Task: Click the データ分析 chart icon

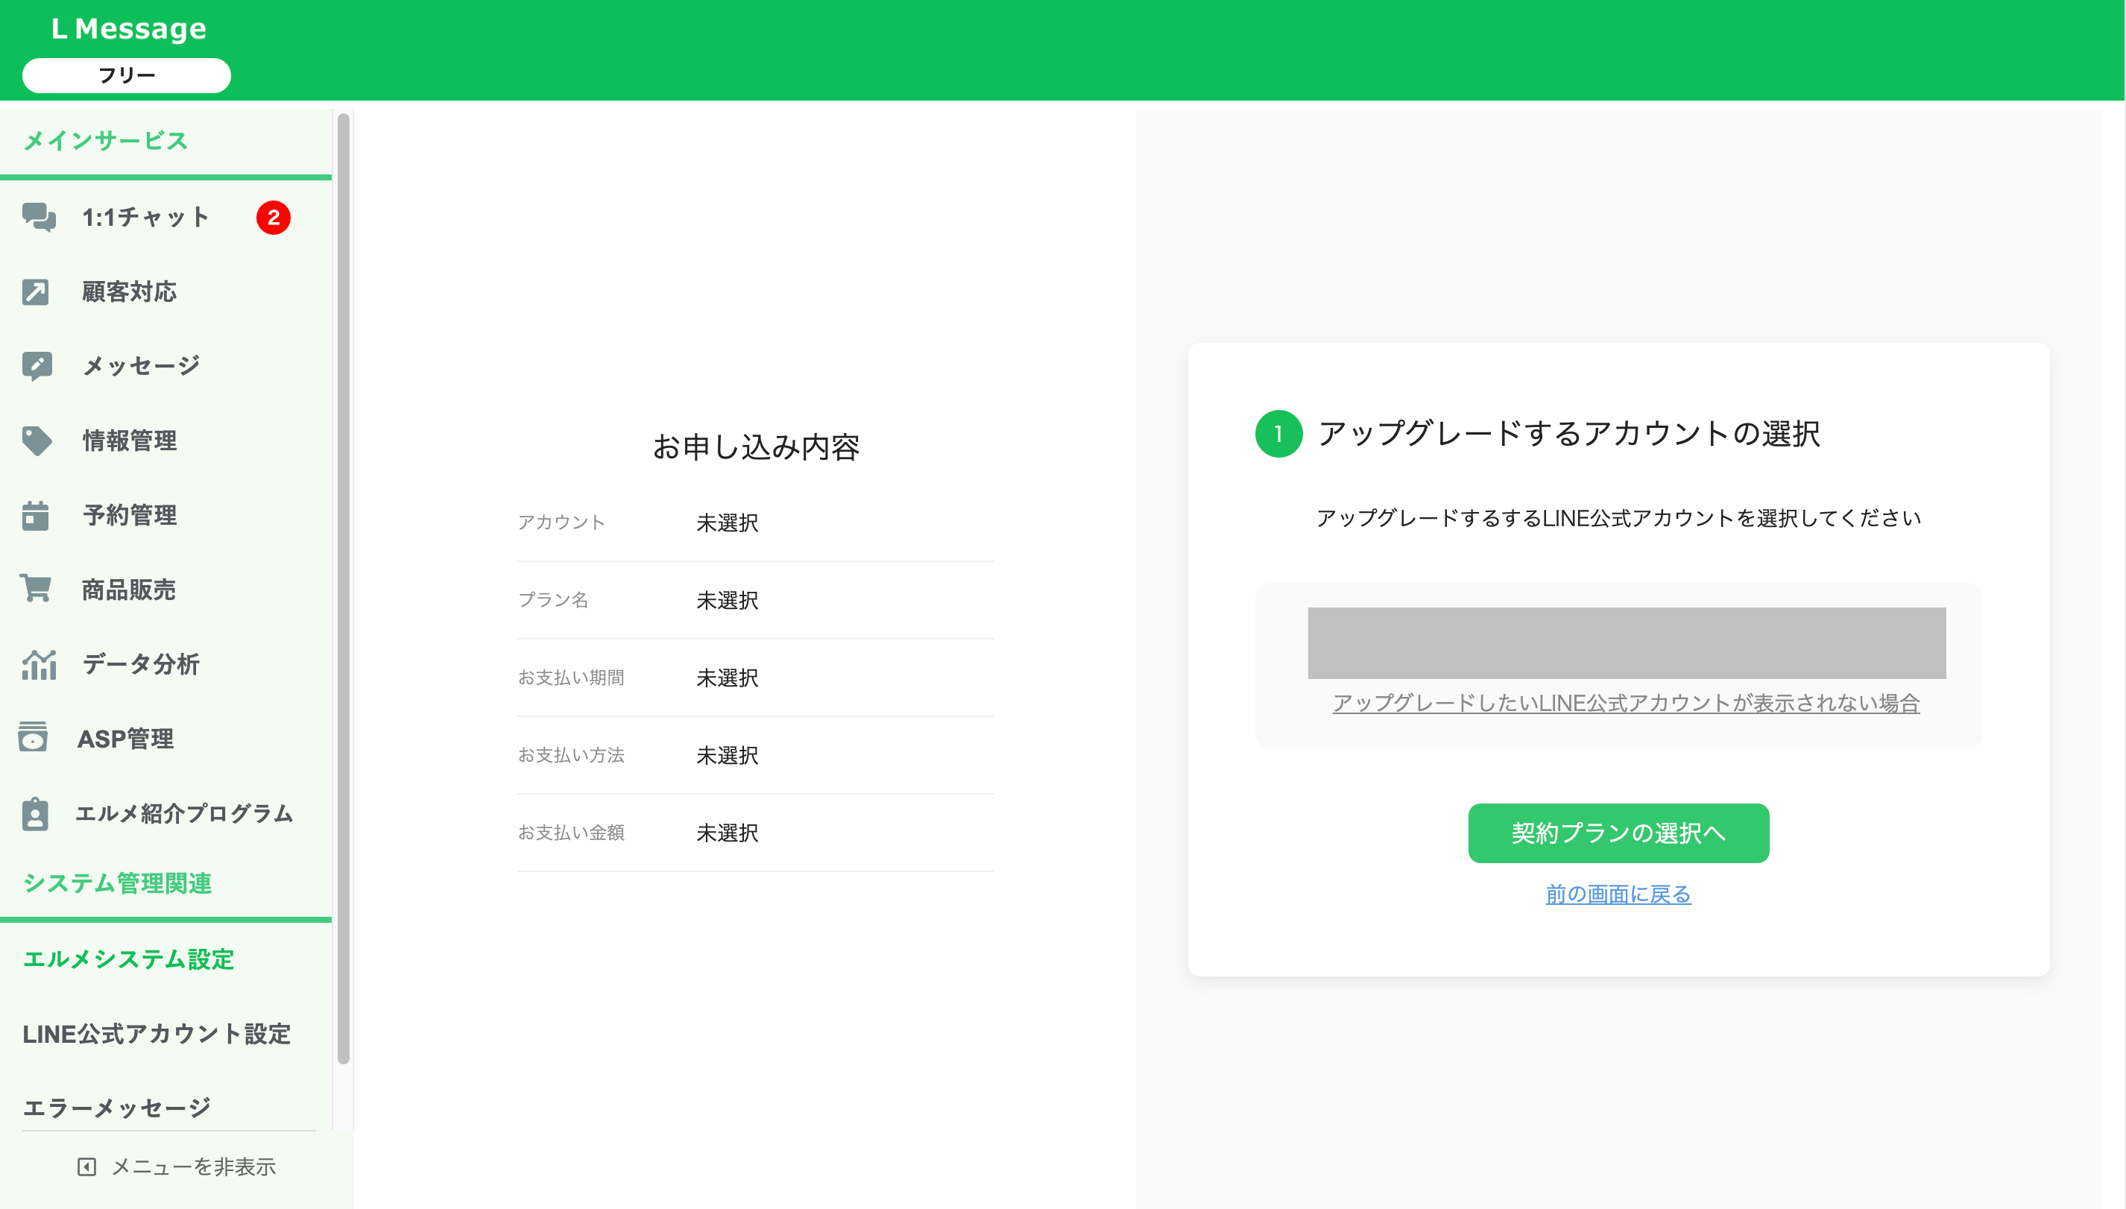Action: click(38, 664)
